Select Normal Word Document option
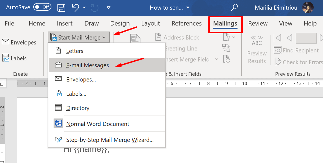The width and height of the screenshot is (323, 163). click(x=98, y=124)
